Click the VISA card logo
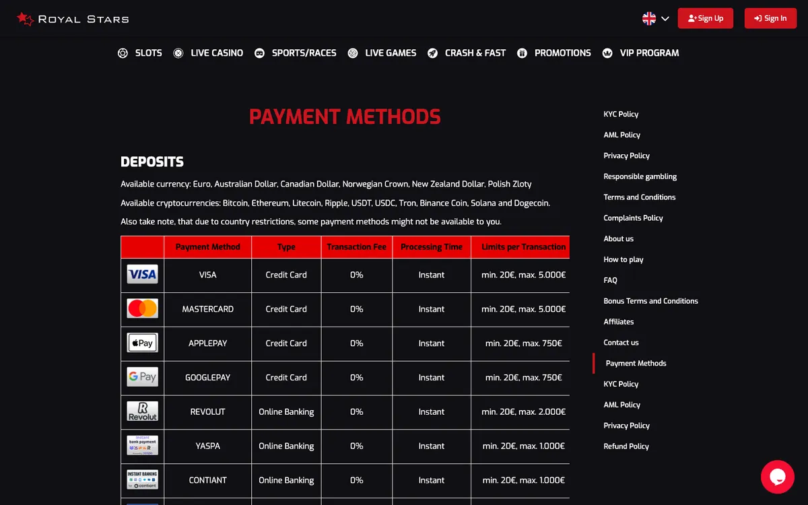Viewport: 808px width, 505px height. 142,274
